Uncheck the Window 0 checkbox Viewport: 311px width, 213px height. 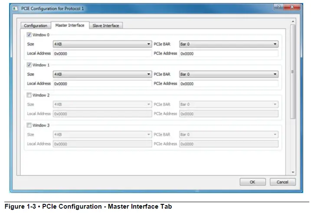[29, 35]
